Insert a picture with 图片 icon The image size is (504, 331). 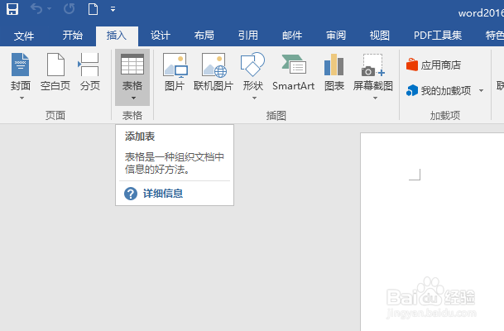pyautogui.click(x=175, y=65)
